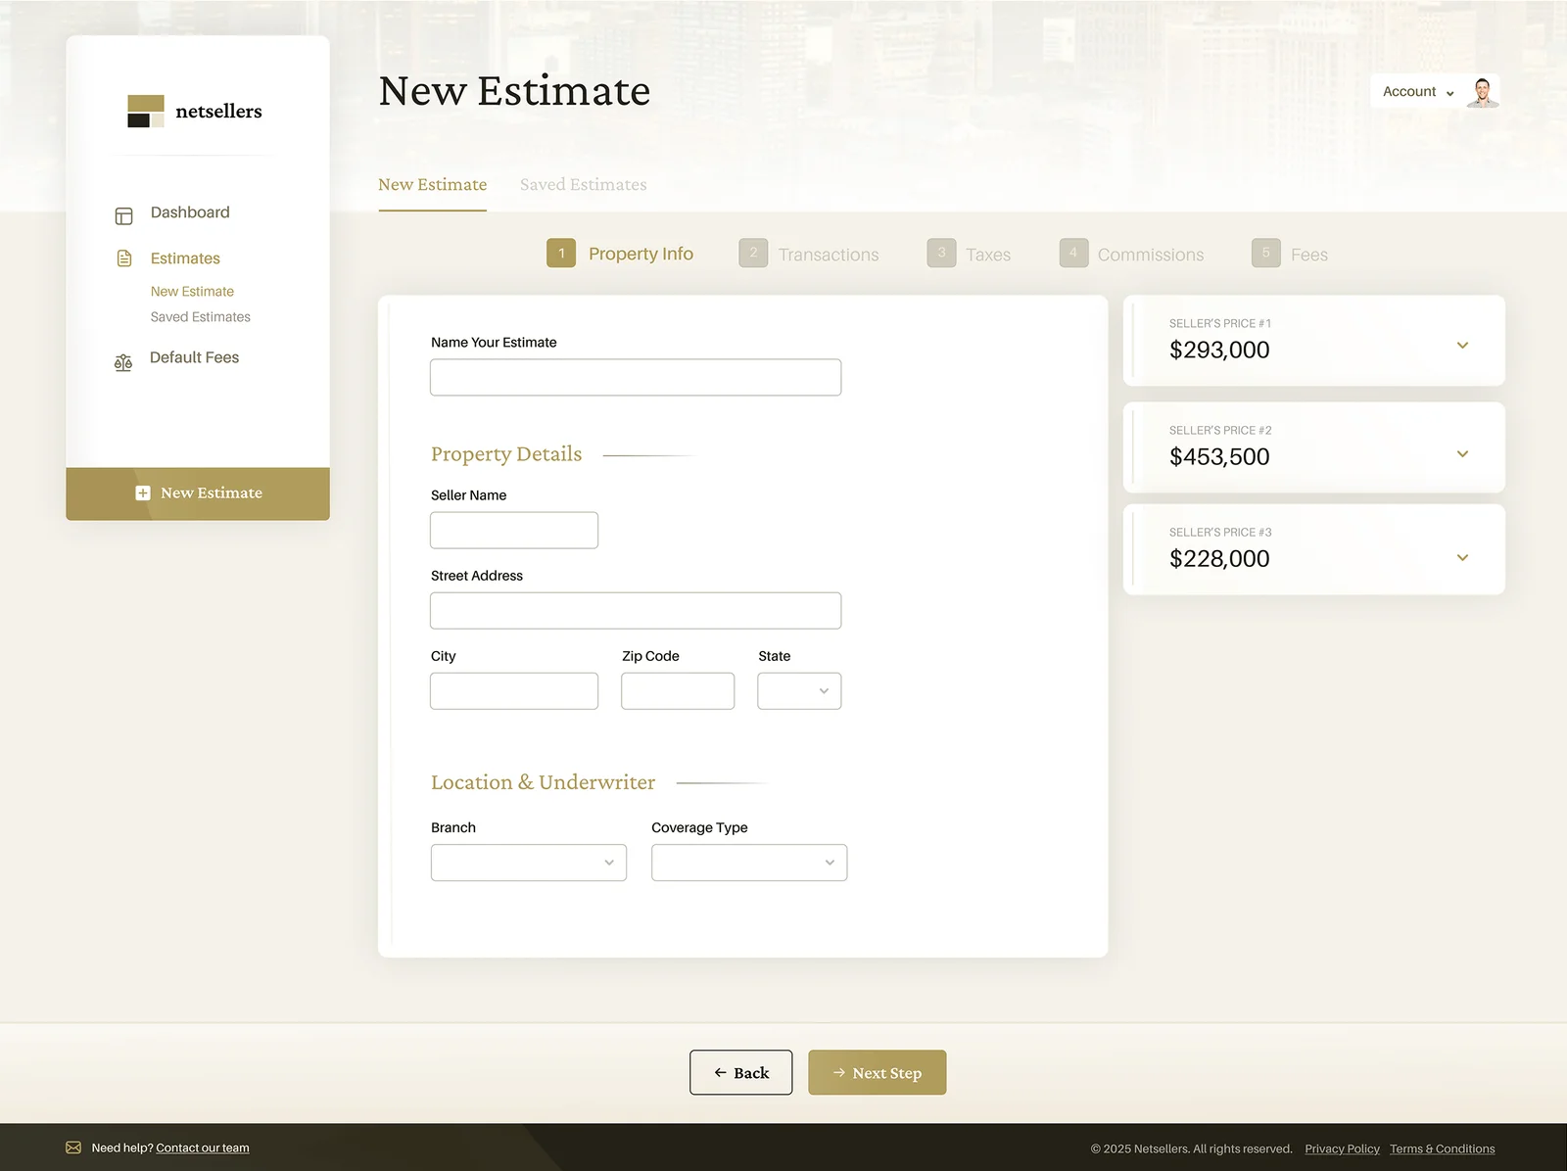The width and height of the screenshot is (1567, 1171).
Task: Expand Seller's Price #1 card
Action: 1461,346
